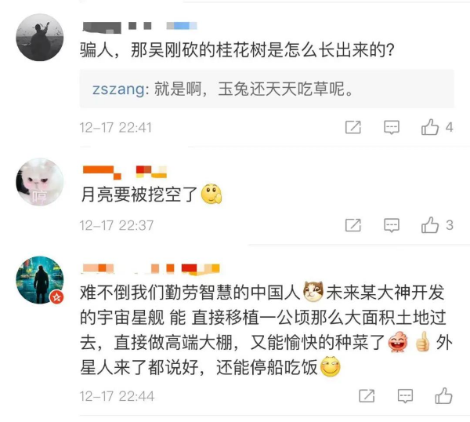
Task: Share the 22:41 osmanthus tree comment
Action: [352, 127]
